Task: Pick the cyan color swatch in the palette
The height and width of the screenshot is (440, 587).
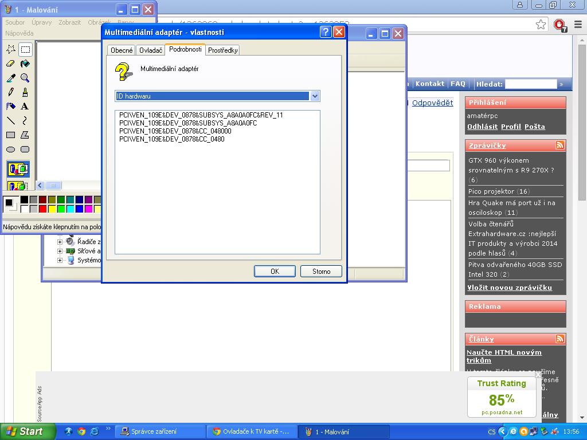Action: pyautogui.click(x=70, y=209)
